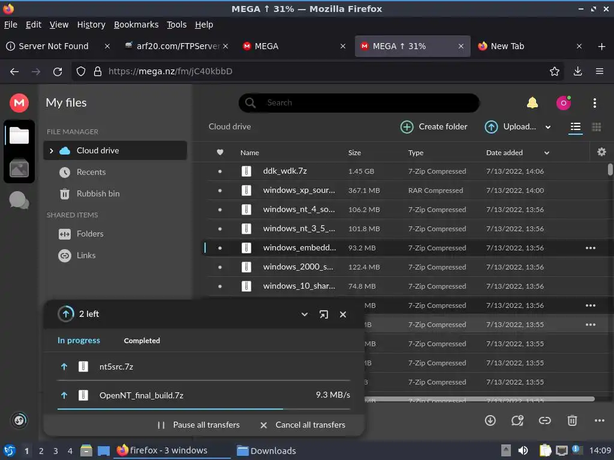
Task: Bookmark this page with star icon
Action: click(554, 71)
